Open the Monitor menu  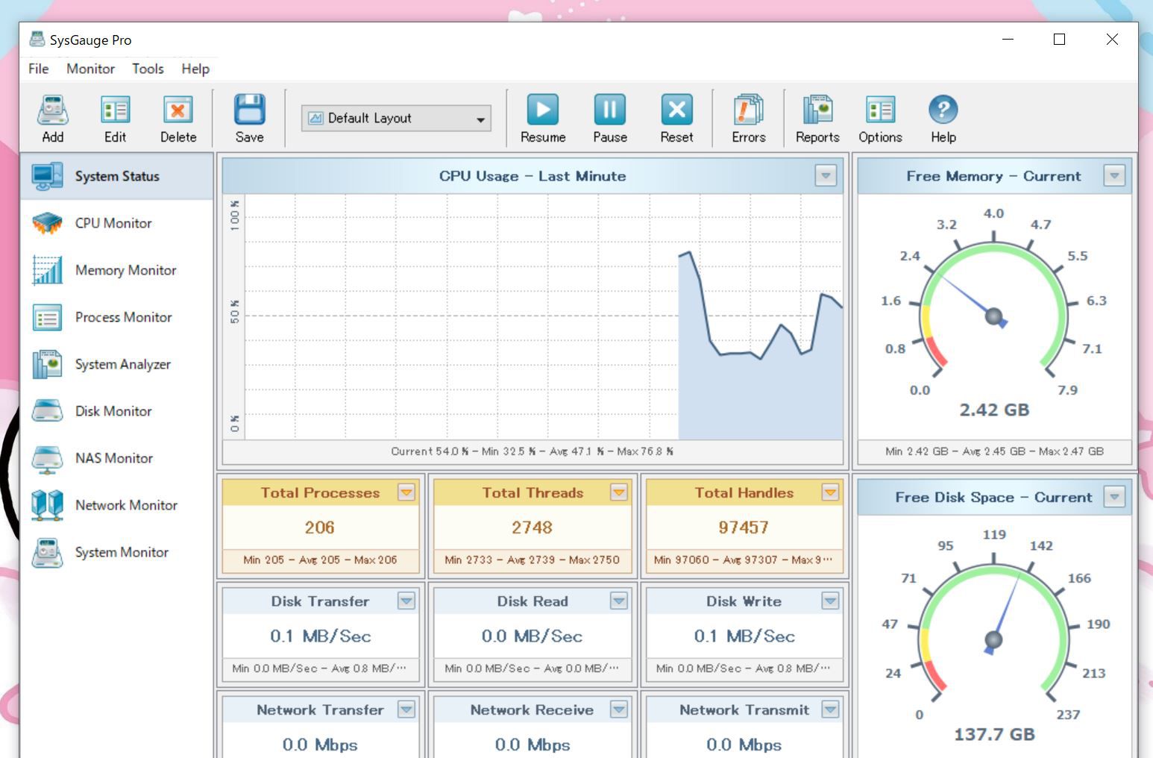90,69
